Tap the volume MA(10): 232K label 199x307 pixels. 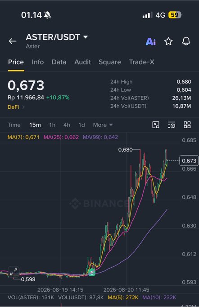pyautogui.click(x=159, y=298)
